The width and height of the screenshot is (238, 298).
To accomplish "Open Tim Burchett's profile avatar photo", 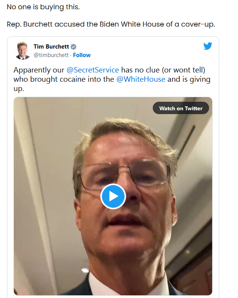I will [23, 51].
